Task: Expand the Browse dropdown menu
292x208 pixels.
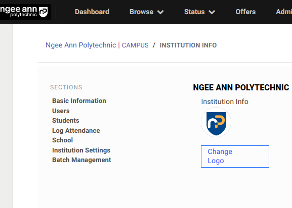Action: pos(147,12)
